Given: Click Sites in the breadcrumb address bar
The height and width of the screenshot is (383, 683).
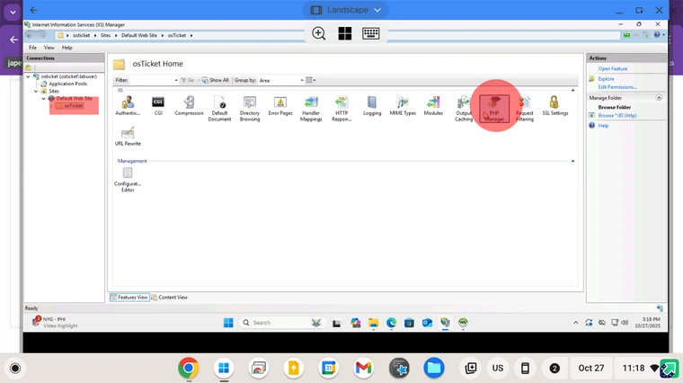Looking at the screenshot, I should pos(105,35).
